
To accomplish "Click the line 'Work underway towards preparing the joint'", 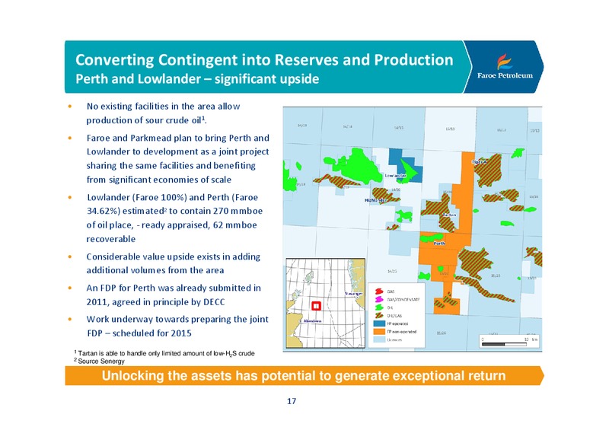I will point(177,319).
